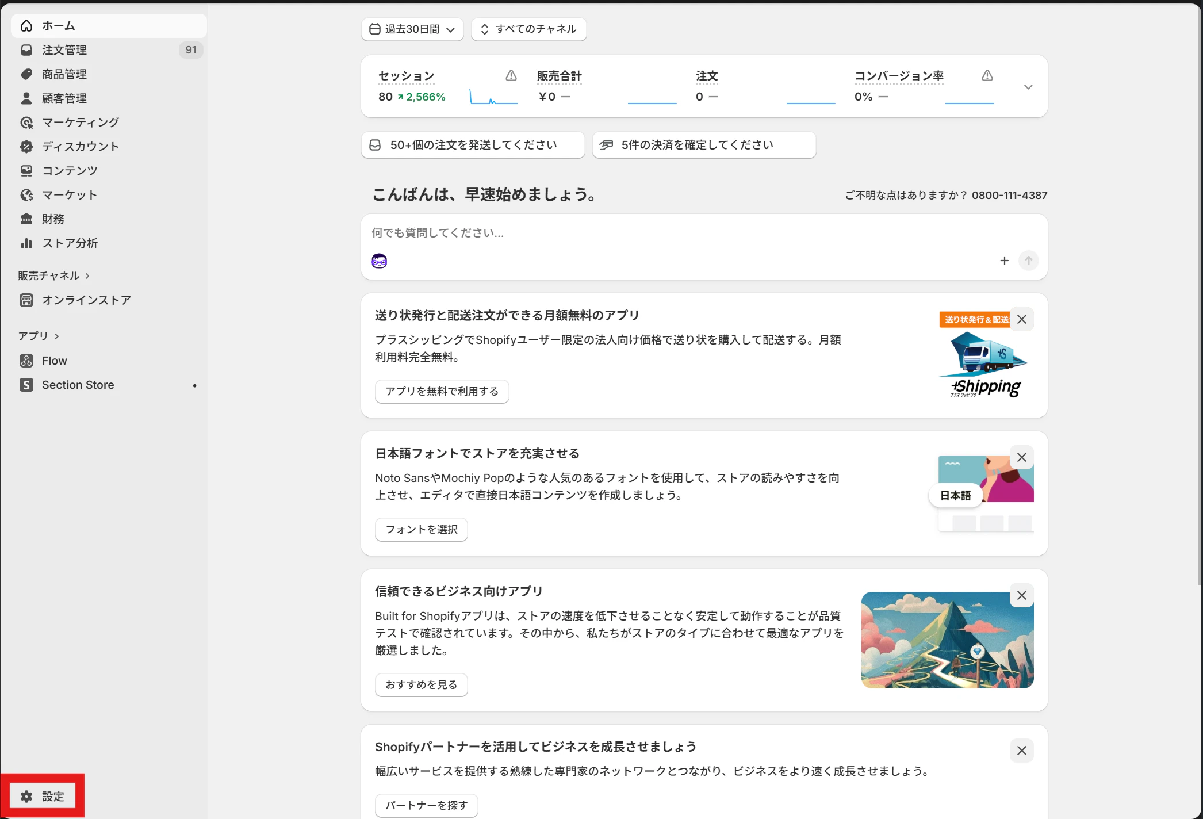Viewport: 1203px width, 819px height.
Task: Click the warning icon next to コンバージョン率
Action: click(987, 75)
